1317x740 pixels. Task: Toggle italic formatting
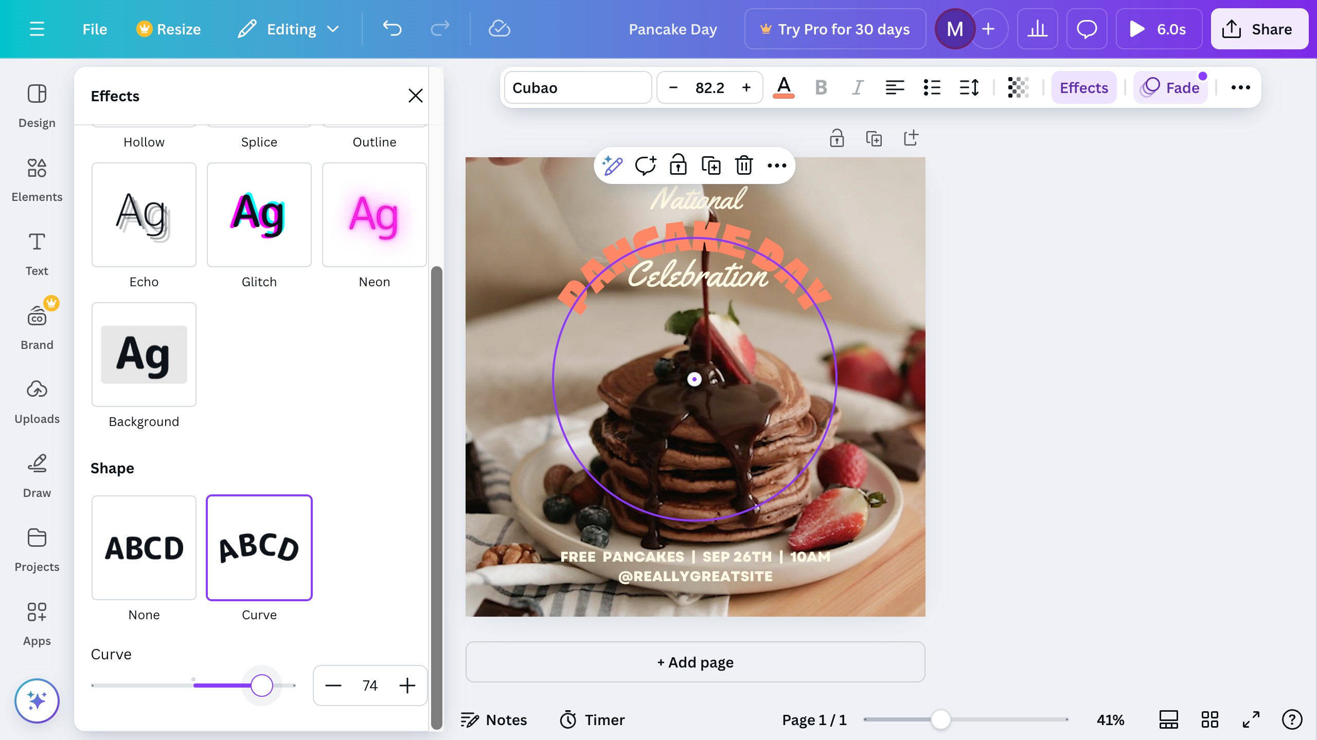[857, 88]
